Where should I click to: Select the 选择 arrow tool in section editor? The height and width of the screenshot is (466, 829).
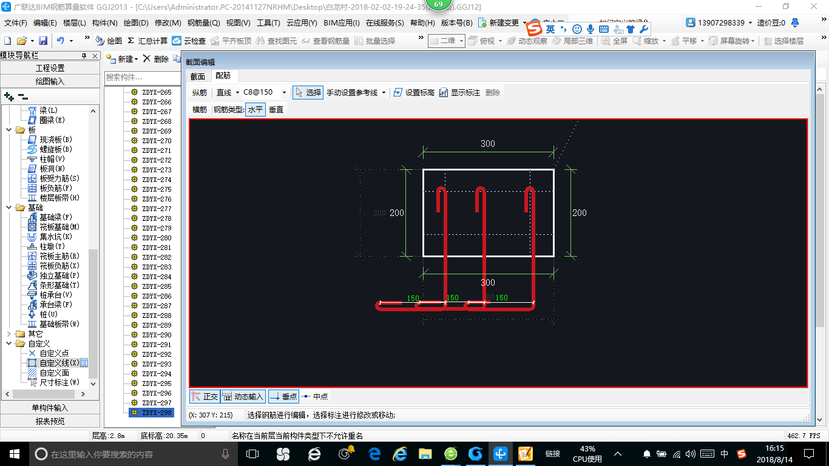pyautogui.click(x=308, y=92)
